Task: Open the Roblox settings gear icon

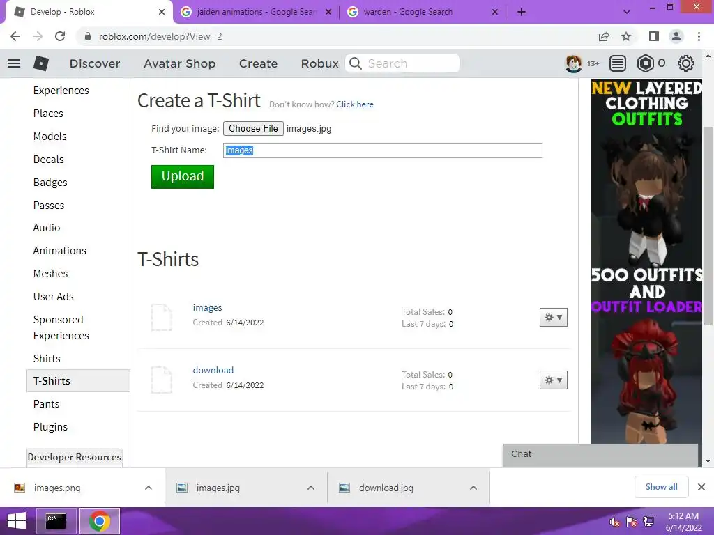Action: click(x=686, y=63)
